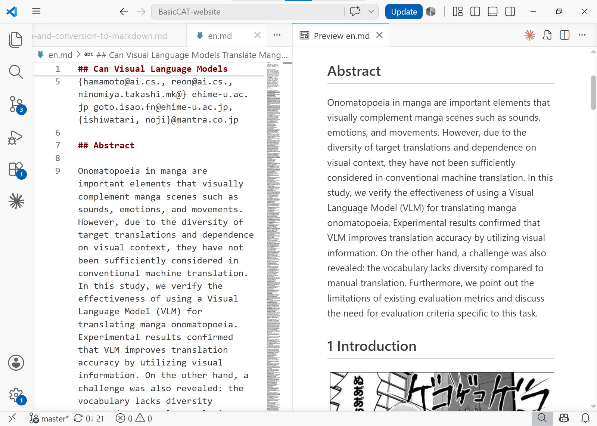This screenshot has height=426, width=597.
Task: Click the orange Claude icon in preview toolbar
Action: coord(529,35)
